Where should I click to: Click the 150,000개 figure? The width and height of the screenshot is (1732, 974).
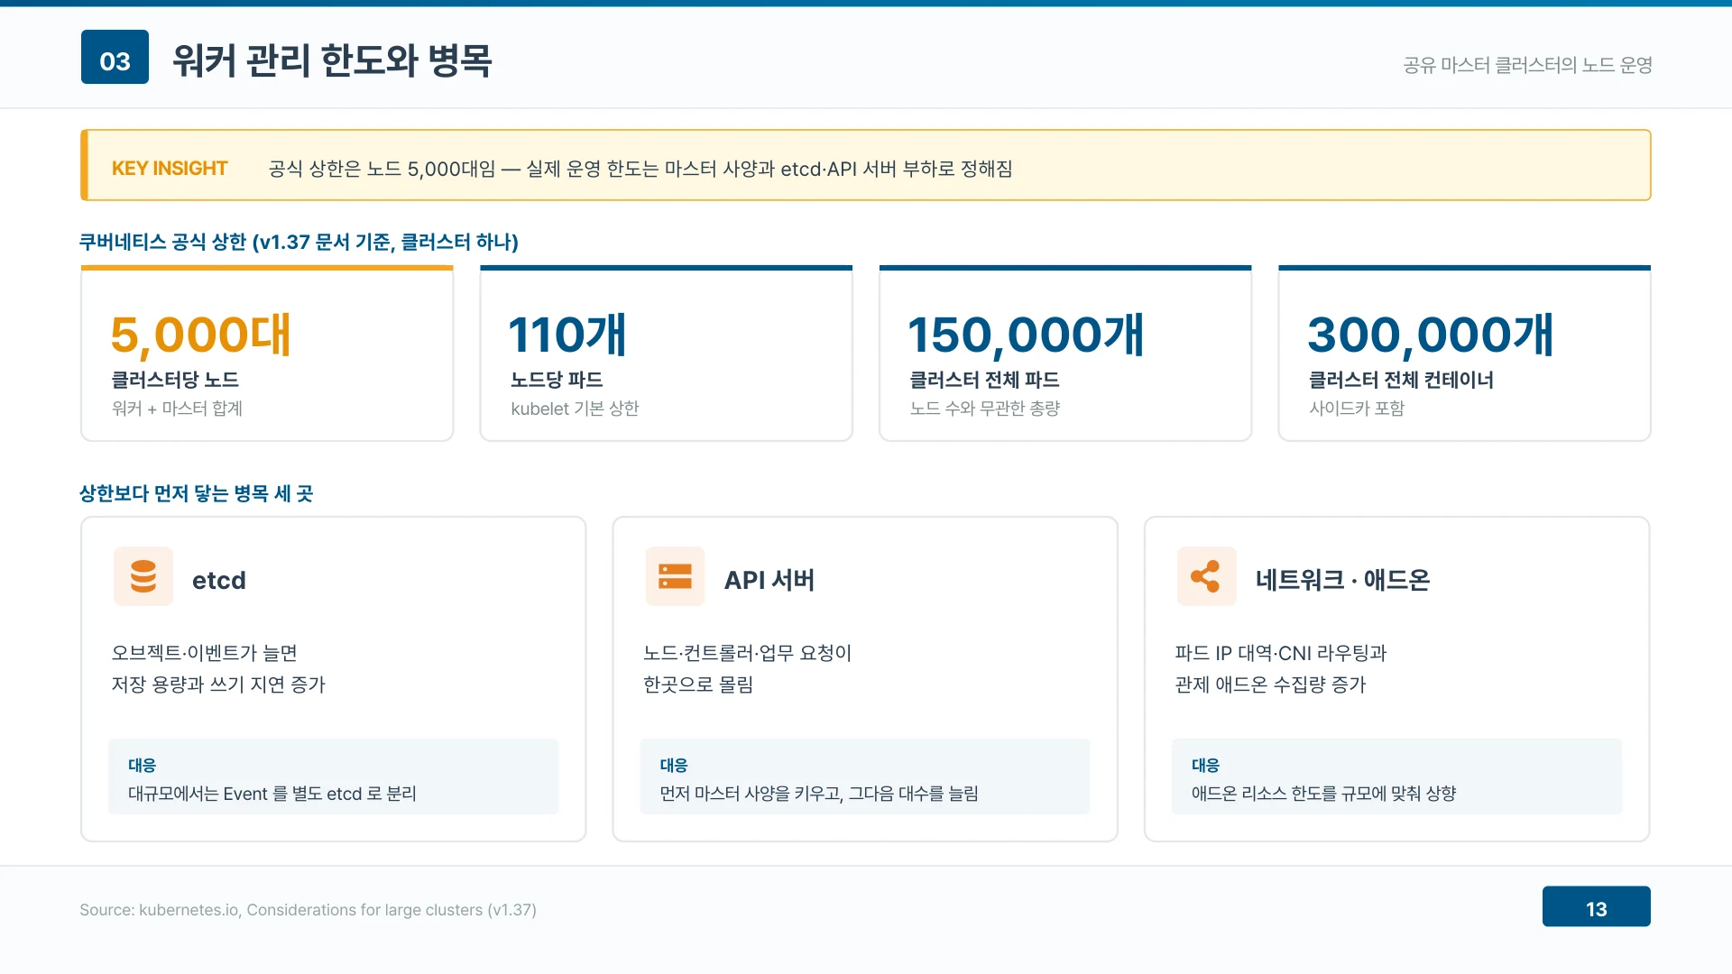coord(1026,335)
